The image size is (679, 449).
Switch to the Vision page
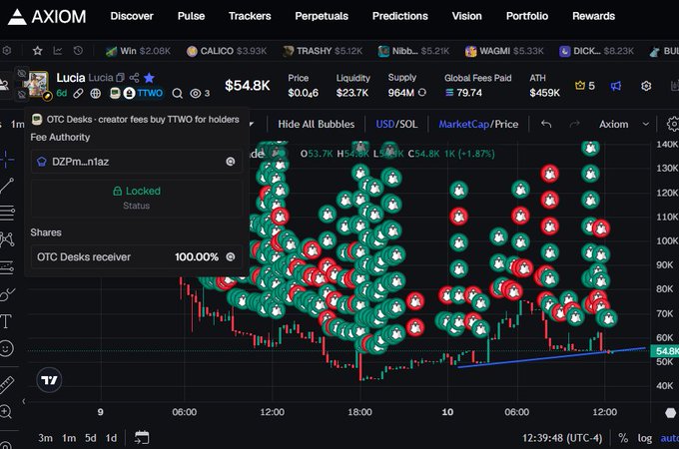coord(467,16)
